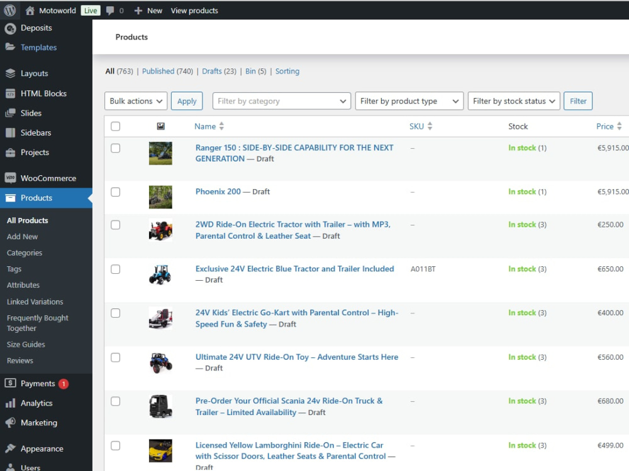Click the Projects briefcase icon
This screenshot has width=629, height=471.
tap(11, 152)
